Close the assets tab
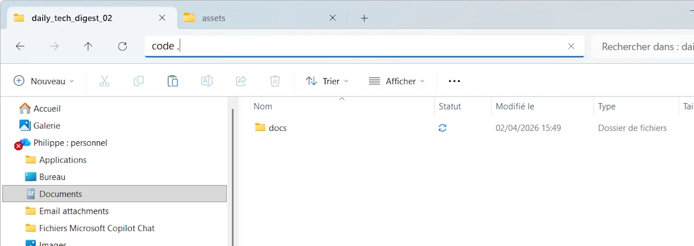The height and width of the screenshot is (246, 694). [333, 18]
